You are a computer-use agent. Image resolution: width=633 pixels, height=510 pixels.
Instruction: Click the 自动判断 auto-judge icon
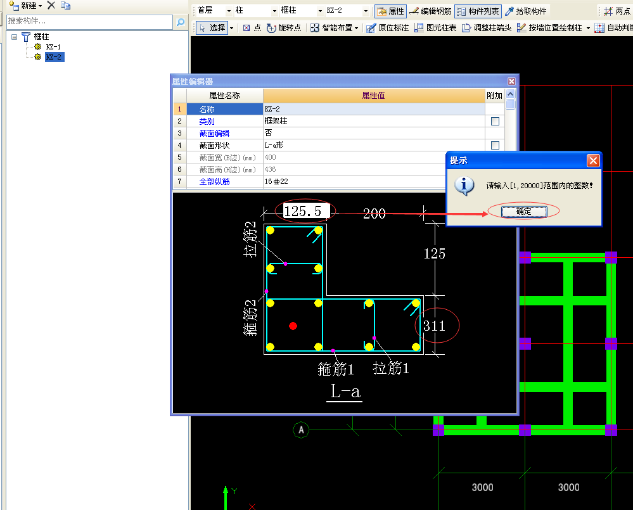click(599, 27)
